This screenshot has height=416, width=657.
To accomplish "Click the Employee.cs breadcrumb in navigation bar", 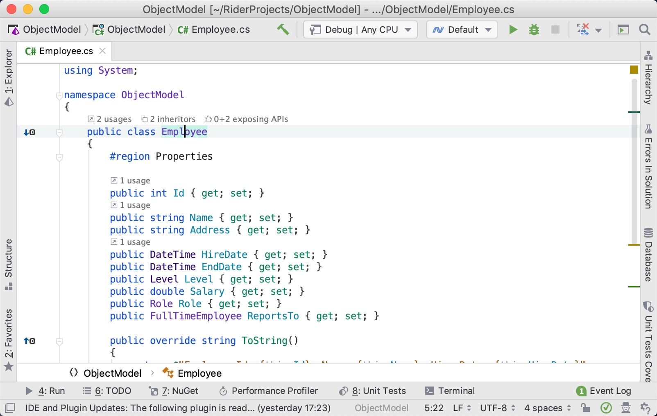I will click(214, 29).
